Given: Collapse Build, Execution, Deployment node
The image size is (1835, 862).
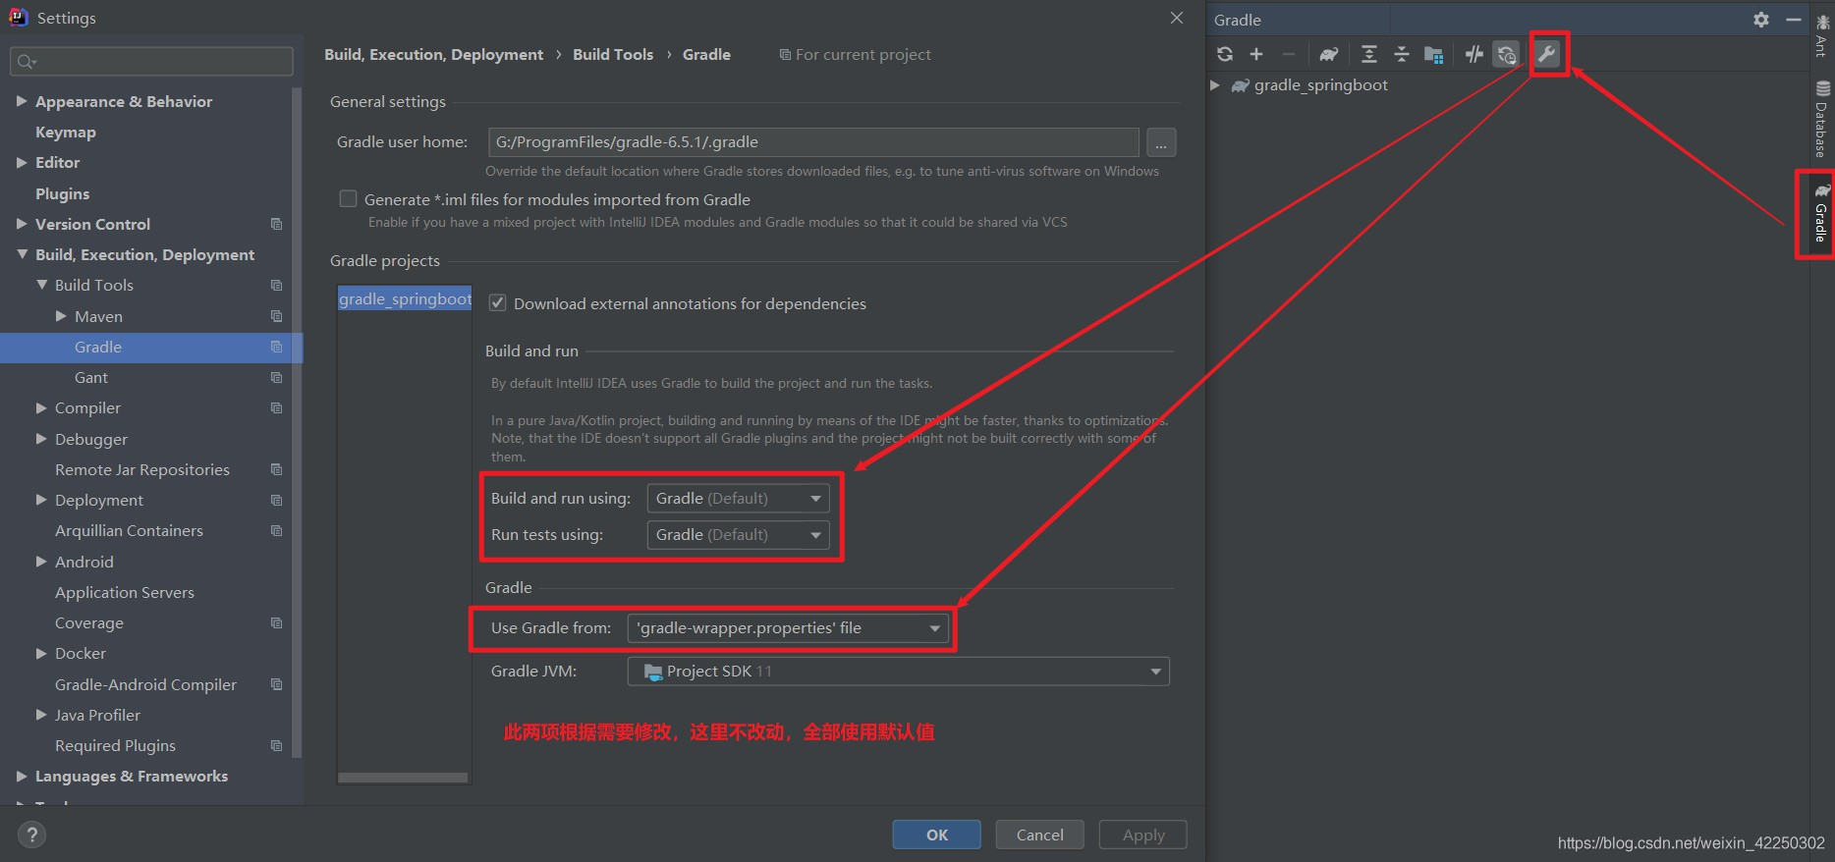Looking at the screenshot, I should click(22, 254).
